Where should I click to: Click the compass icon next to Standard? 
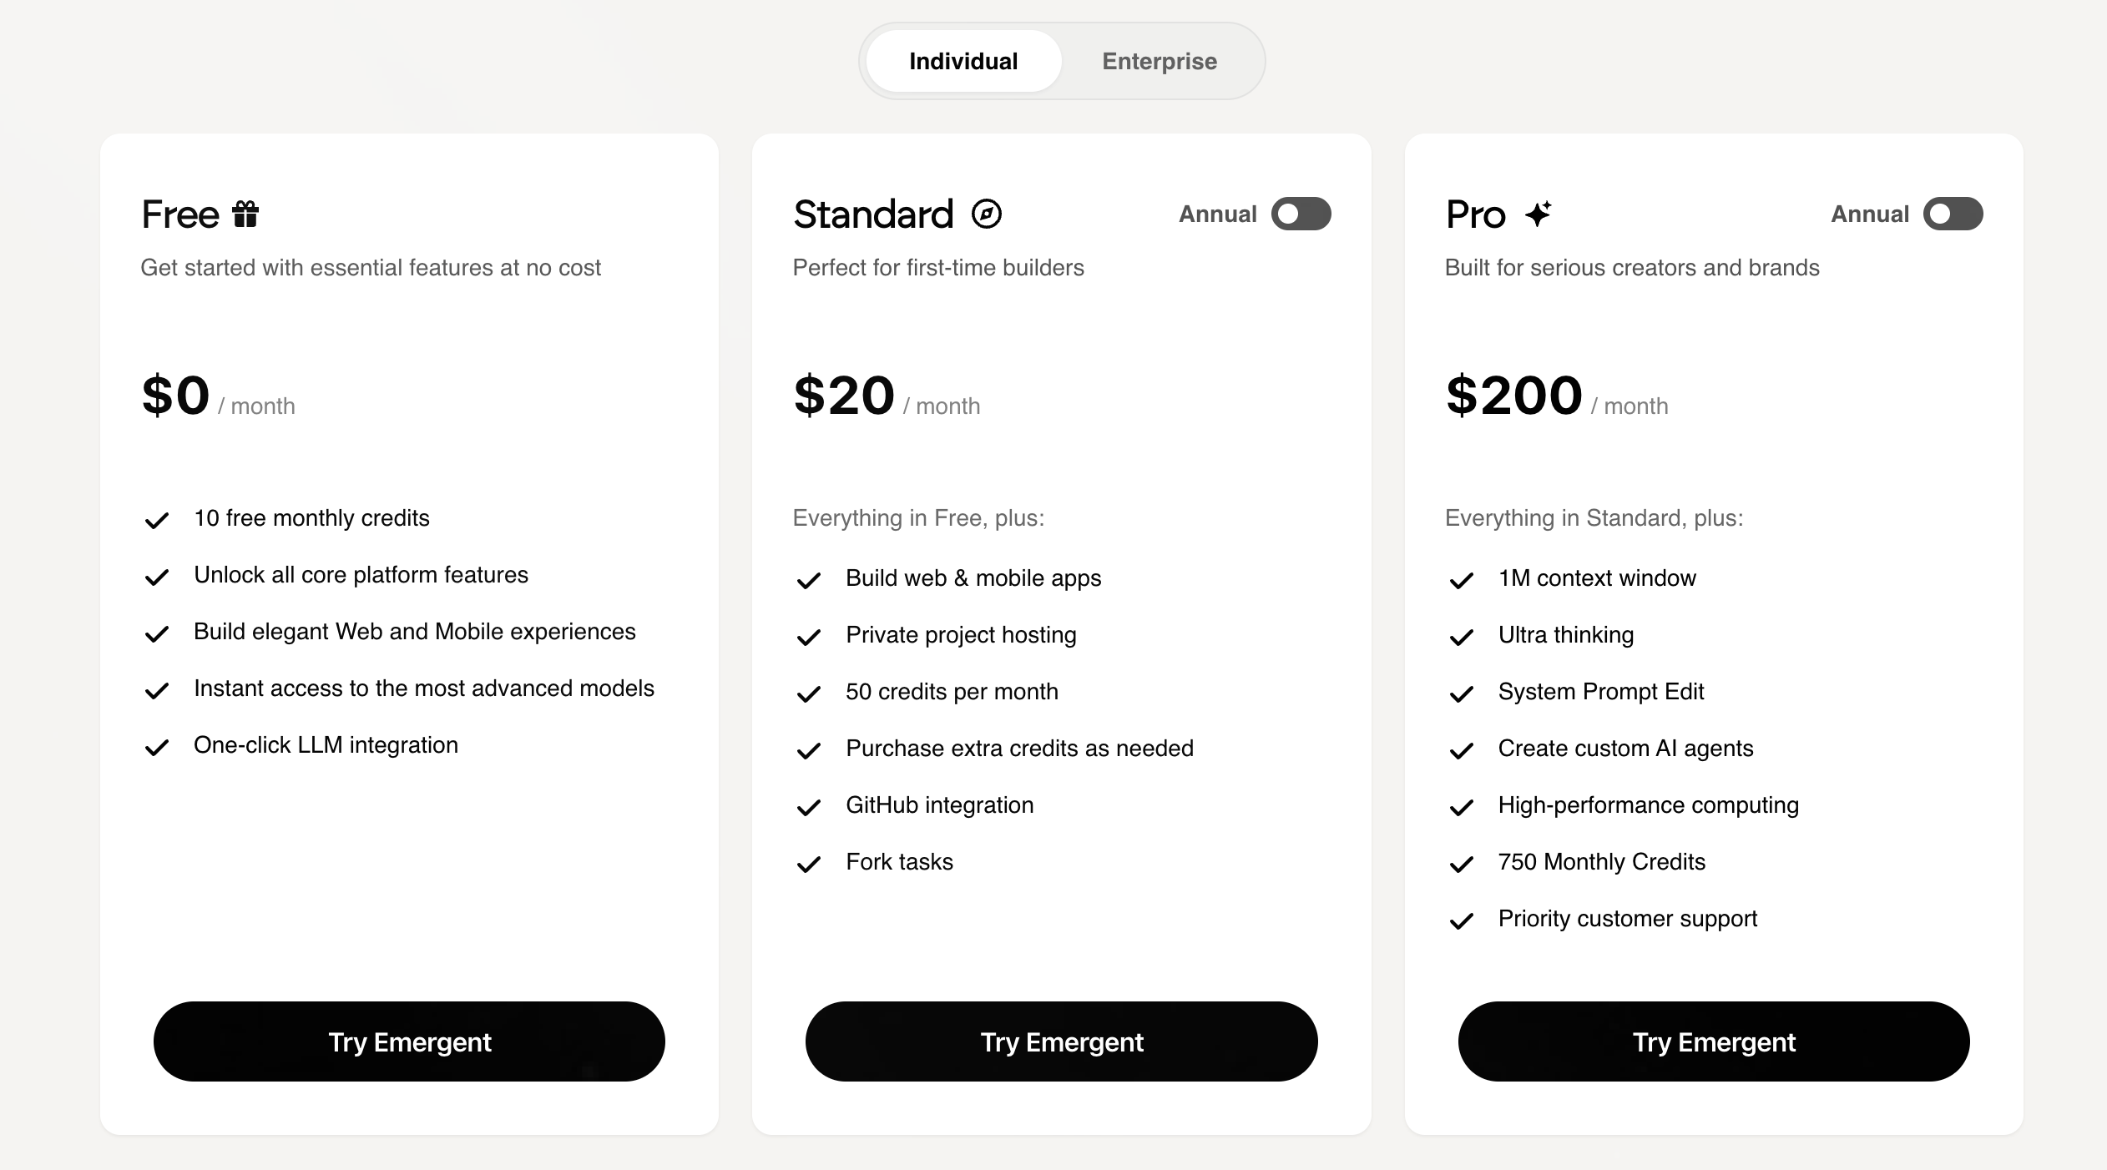(x=986, y=214)
